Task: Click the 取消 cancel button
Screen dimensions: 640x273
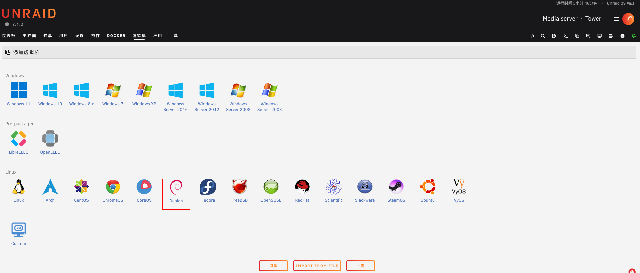Action: click(274, 266)
